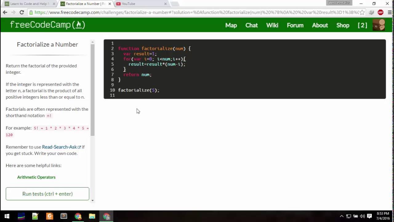Open the Shop navigation link
Viewport: 394px width, 222px height.
[343, 25]
